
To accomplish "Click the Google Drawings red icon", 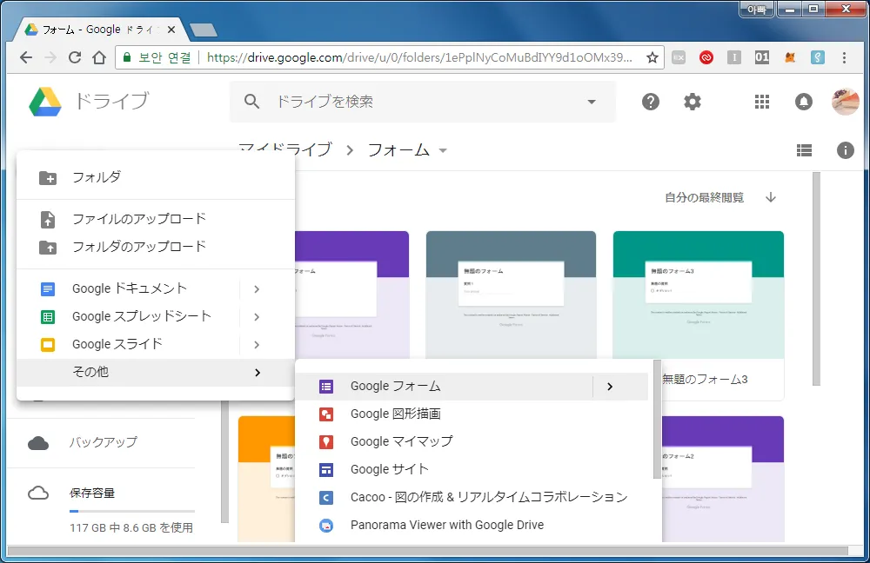I will click(x=326, y=414).
